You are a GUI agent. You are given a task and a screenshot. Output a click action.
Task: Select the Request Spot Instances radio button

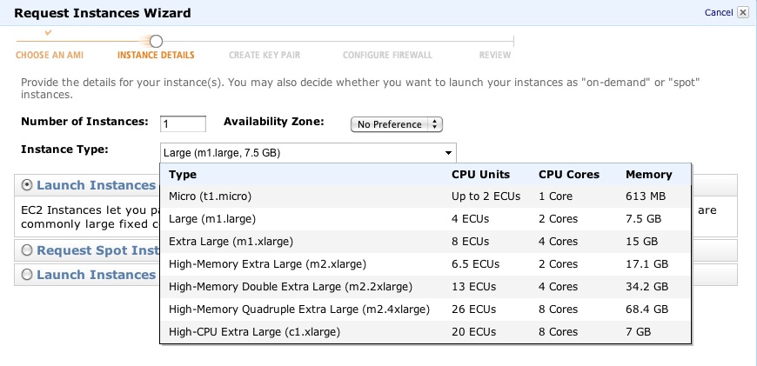point(27,250)
